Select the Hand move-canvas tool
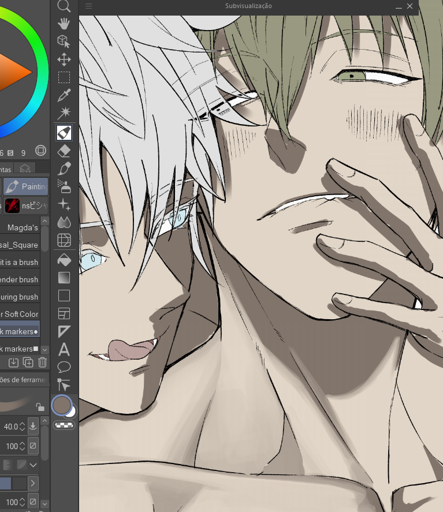 point(64,24)
